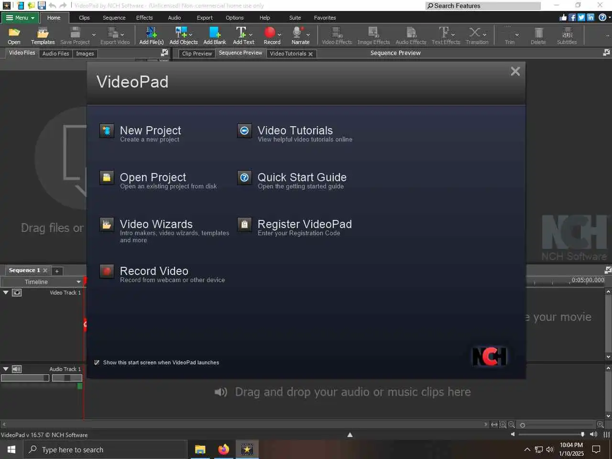Click the New Project title link
This screenshot has width=612, height=459.
150,131
